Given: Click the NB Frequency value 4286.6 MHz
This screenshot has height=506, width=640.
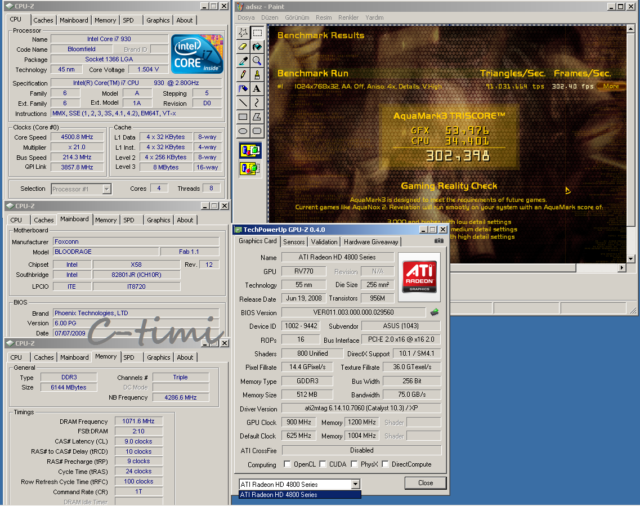Looking at the screenshot, I should coord(181,397).
